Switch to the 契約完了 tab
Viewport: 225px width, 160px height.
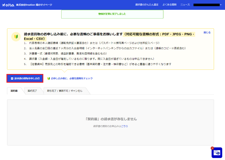pyautogui.click(x=32, y=91)
